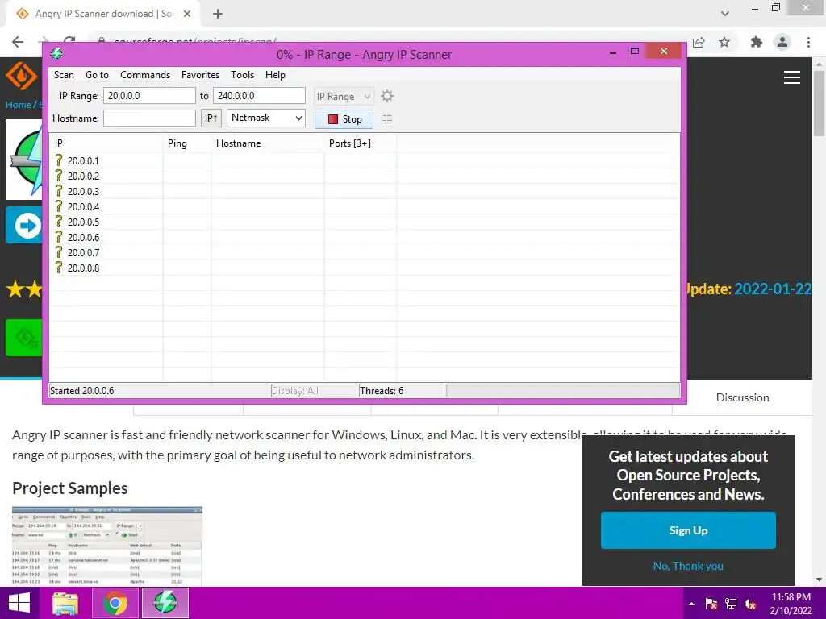Sort by the Ping column header
Viewport: 826px width, 619px height.
pyautogui.click(x=187, y=143)
